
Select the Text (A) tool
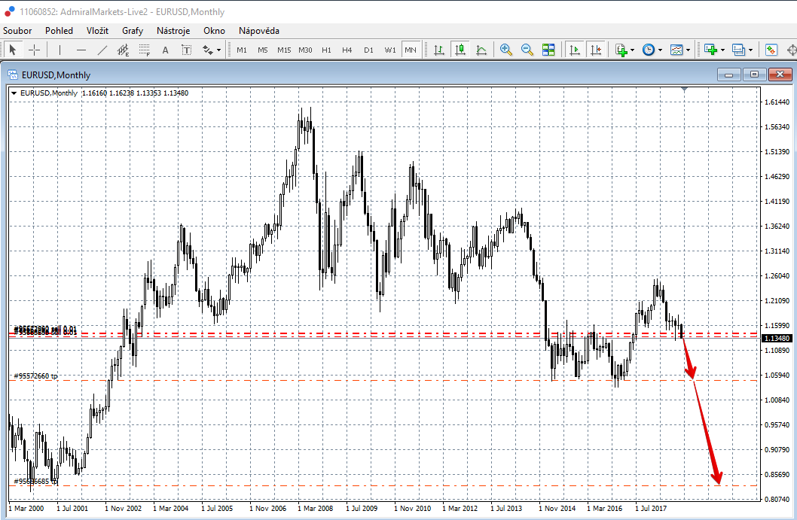coord(165,50)
